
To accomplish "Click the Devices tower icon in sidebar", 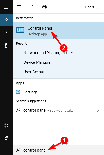I will pyautogui.click(x=6, y=46).
